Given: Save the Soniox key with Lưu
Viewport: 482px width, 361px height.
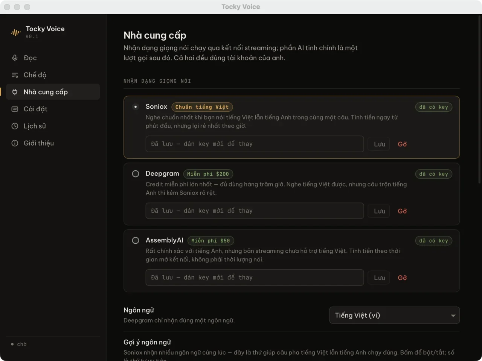Looking at the screenshot, I should point(379,144).
